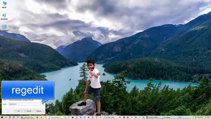
Task: Open Task View on the taskbar
Action: (x=14, y=117)
